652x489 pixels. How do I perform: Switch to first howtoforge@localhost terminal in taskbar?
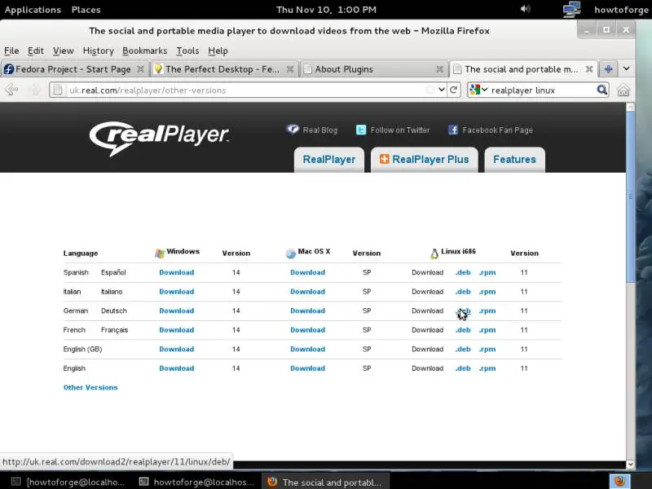coord(68,482)
